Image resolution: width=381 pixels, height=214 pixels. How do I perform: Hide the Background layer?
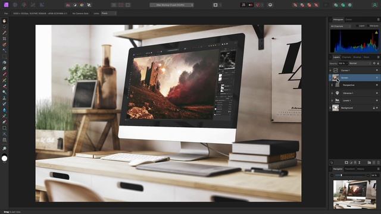pyautogui.click(x=377, y=108)
